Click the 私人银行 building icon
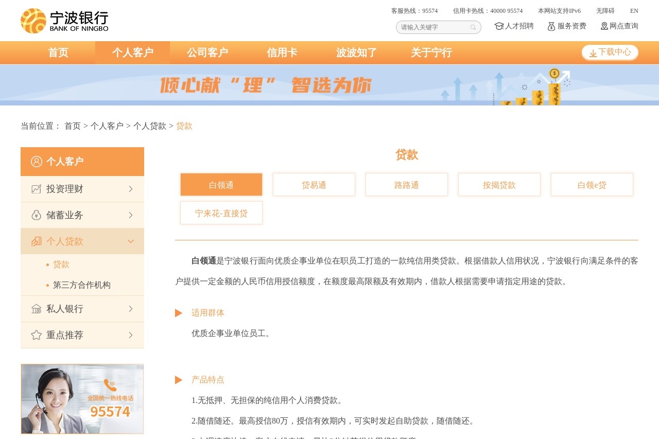The height and width of the screenshot is (439, 659). (36, 309)
